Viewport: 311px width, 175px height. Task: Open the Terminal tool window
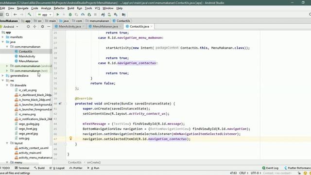(x=22, y=168)
